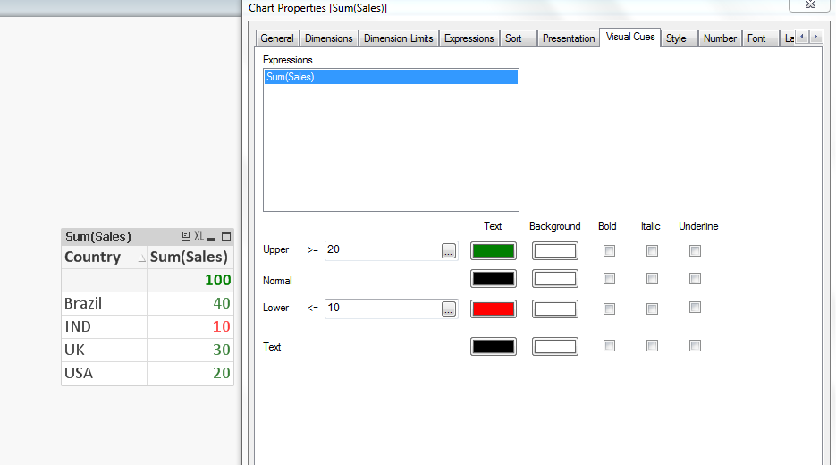Change Upper background color swatch
Viewport: 836px width, 465px height.
click(555, 250)
